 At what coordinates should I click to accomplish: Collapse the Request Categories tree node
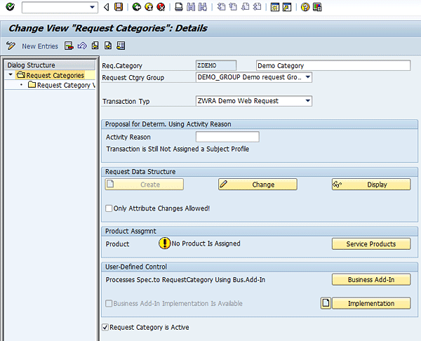pos(11,75)
